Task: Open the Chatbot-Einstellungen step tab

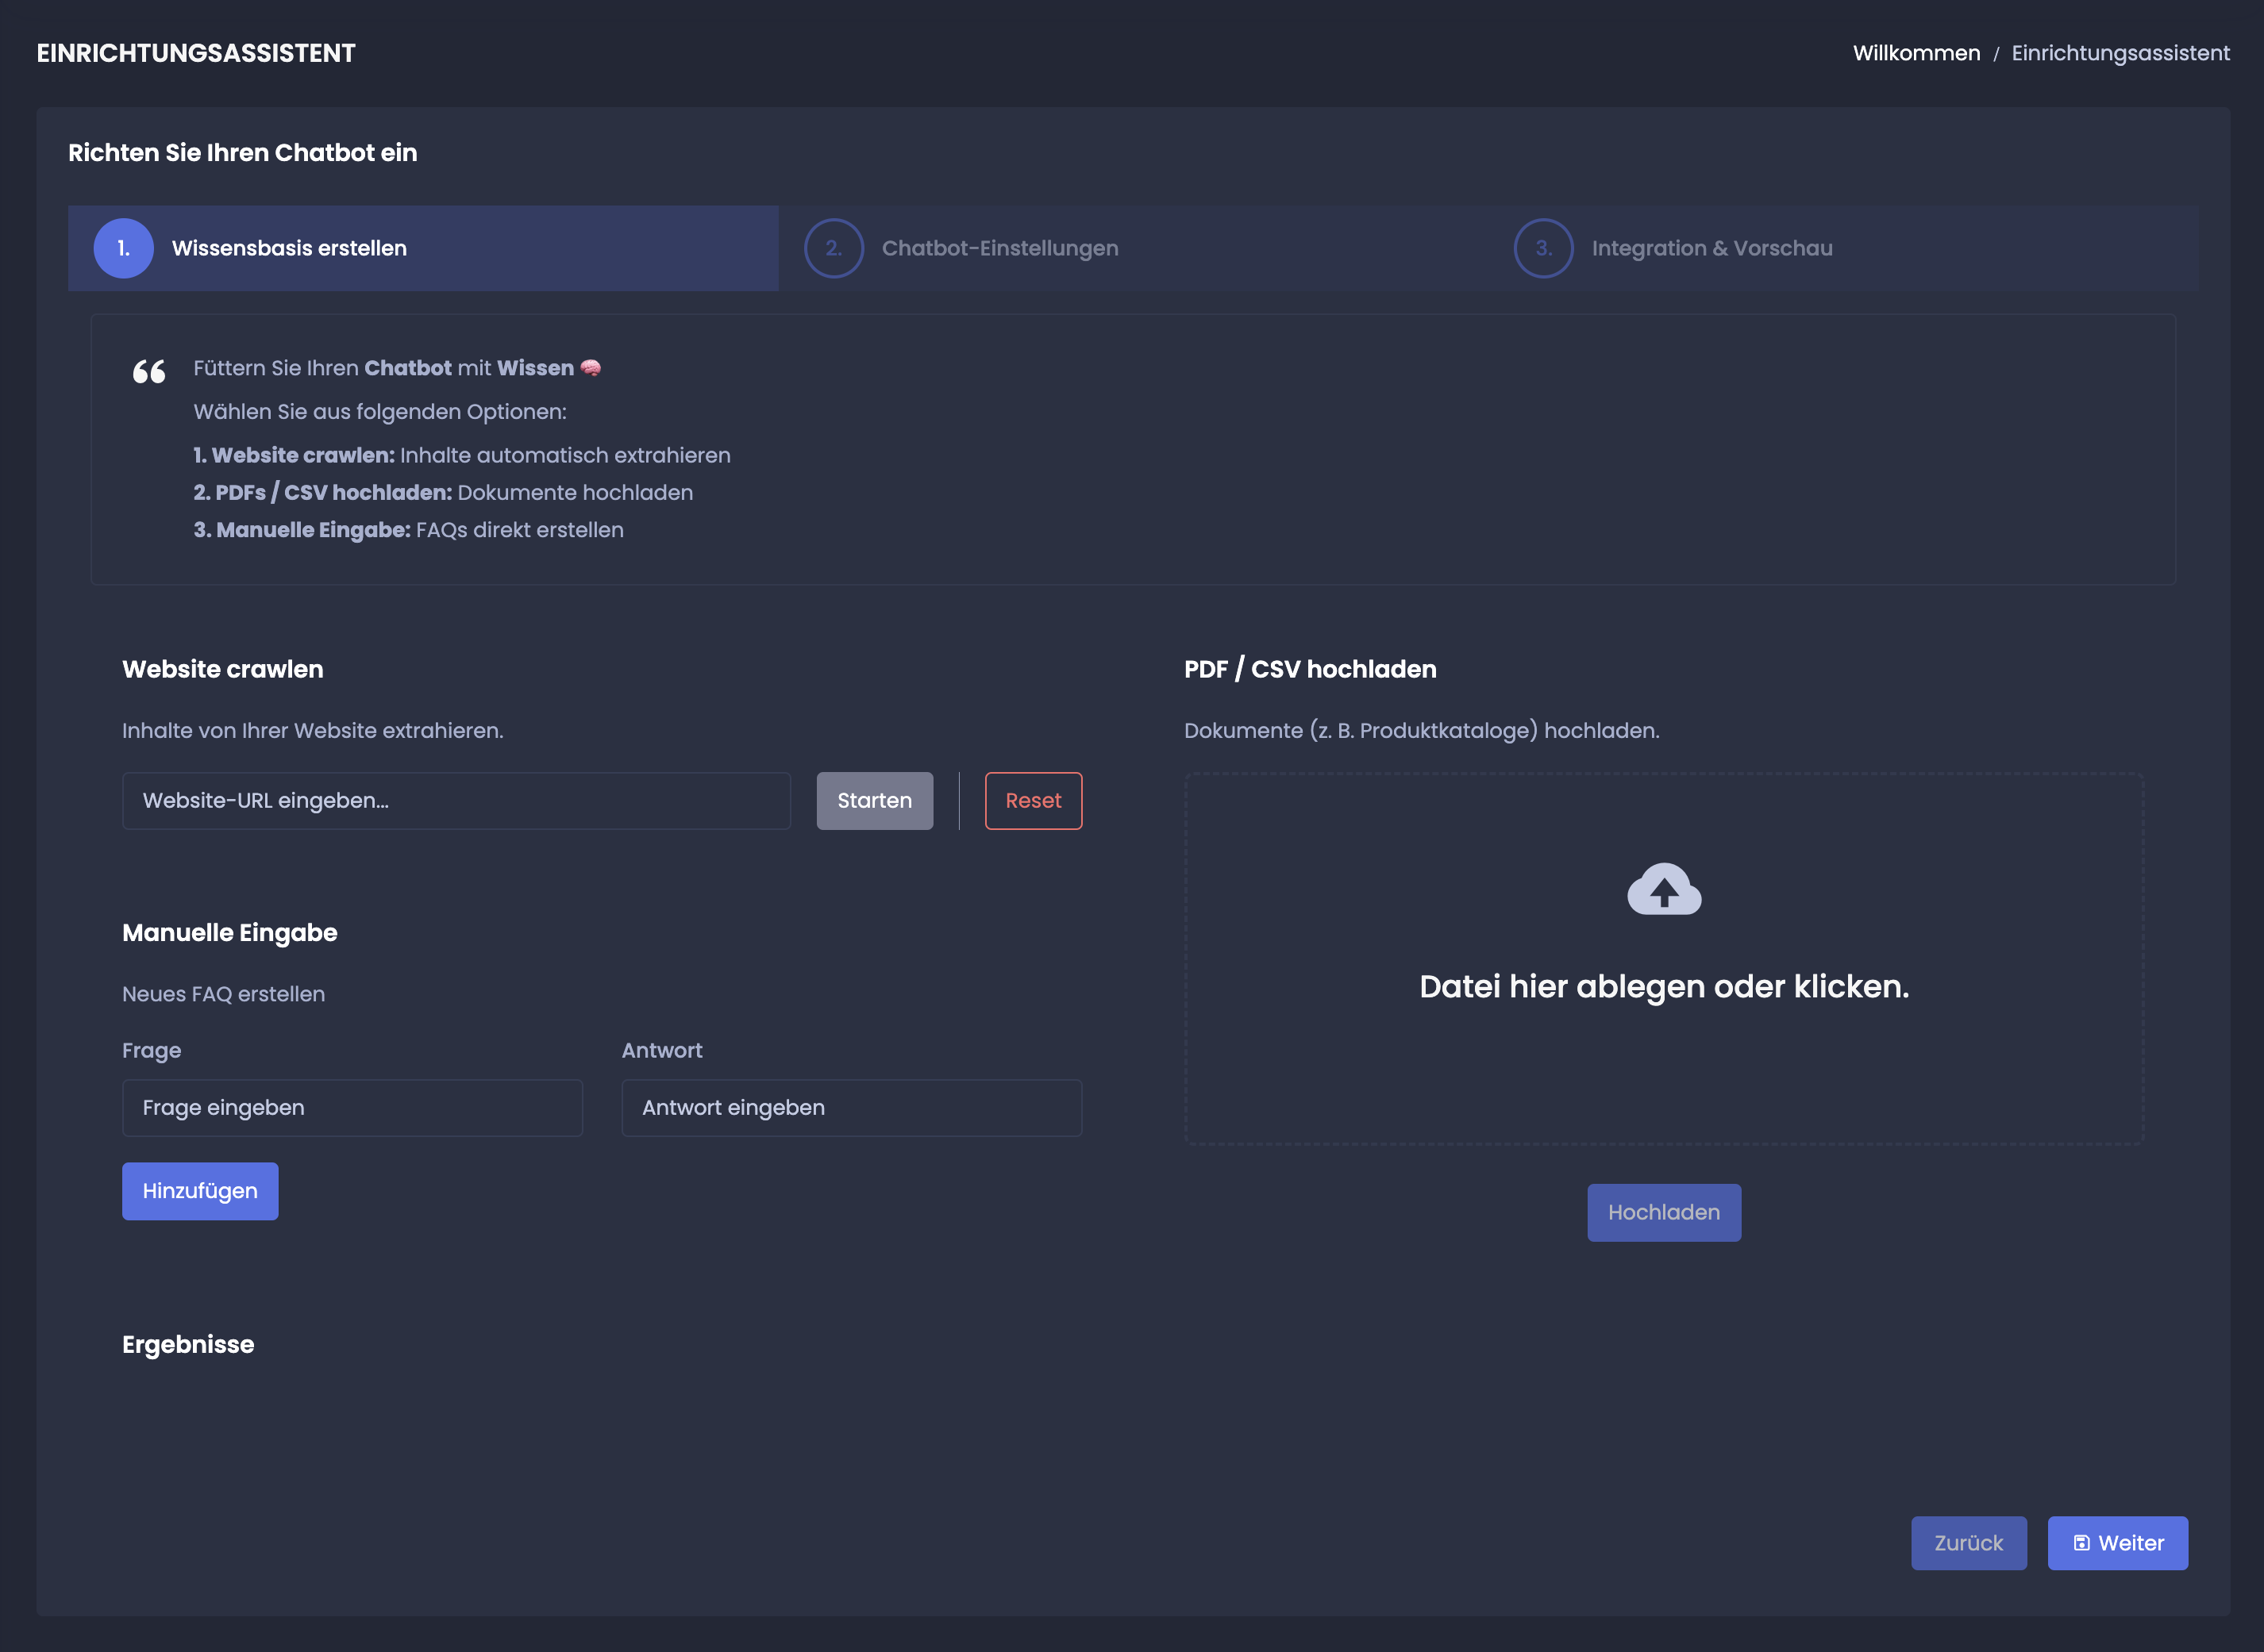Action: click(999, 248)
